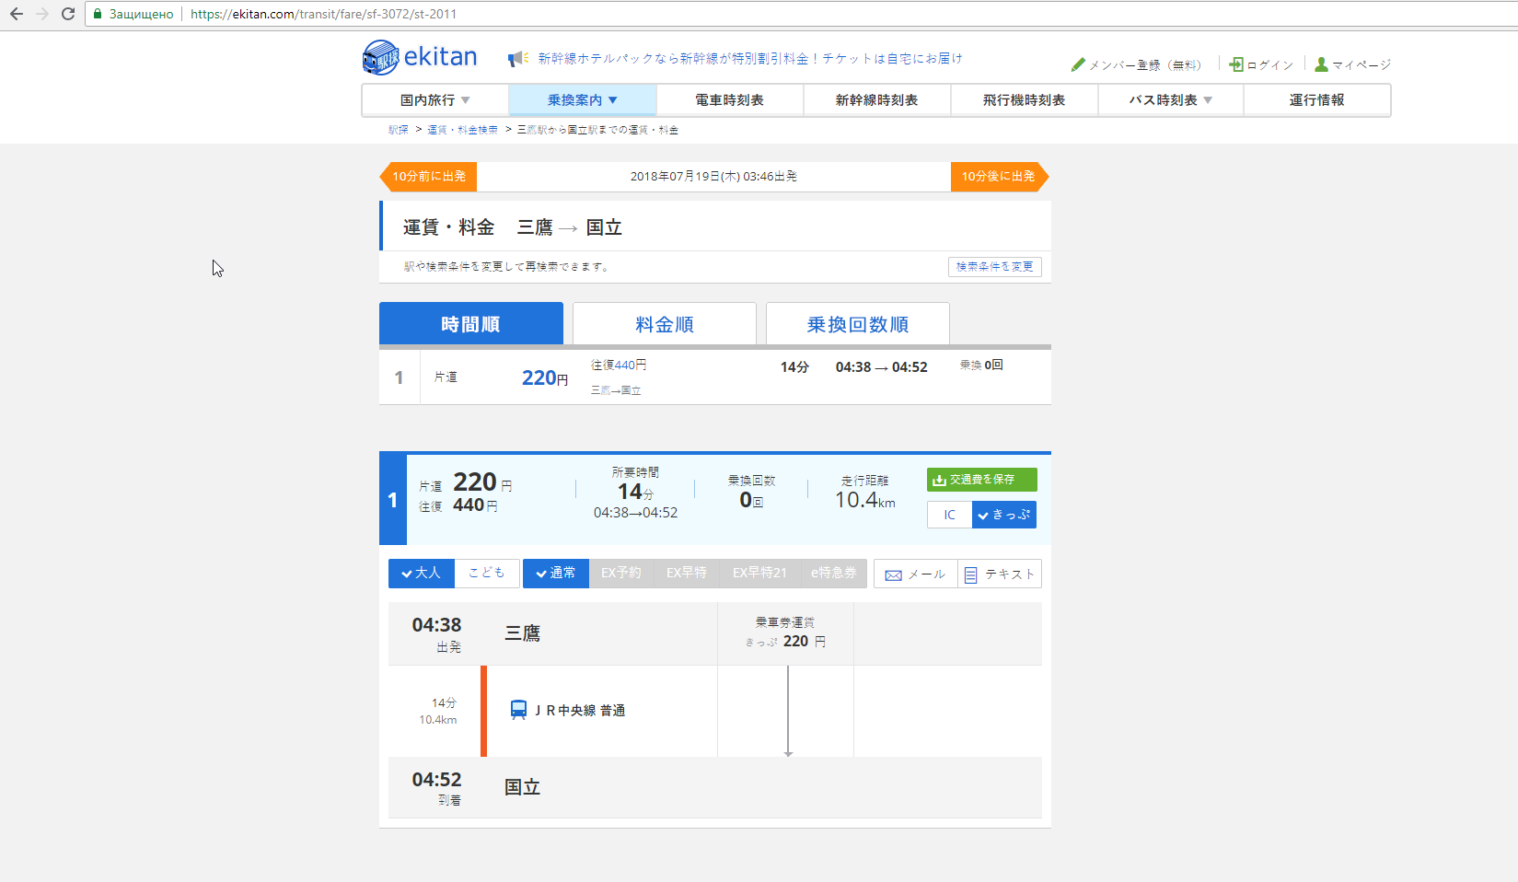Click the 運賃・料金検索 breadcrumb link
The height and width of the screenshot is (882, 1518).
(462, 130)
